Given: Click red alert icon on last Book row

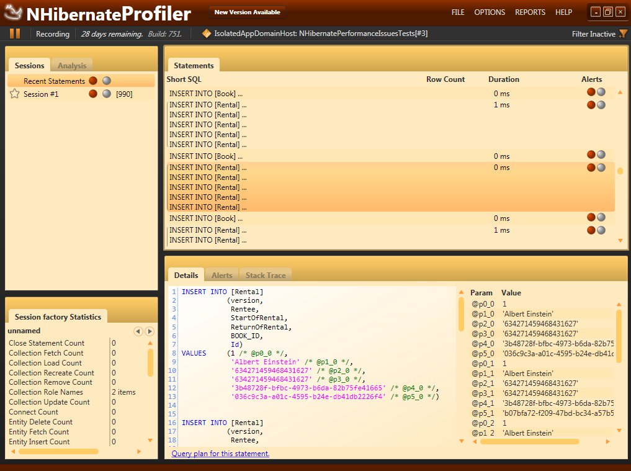Looking at the screenshot, I should 591,217.
